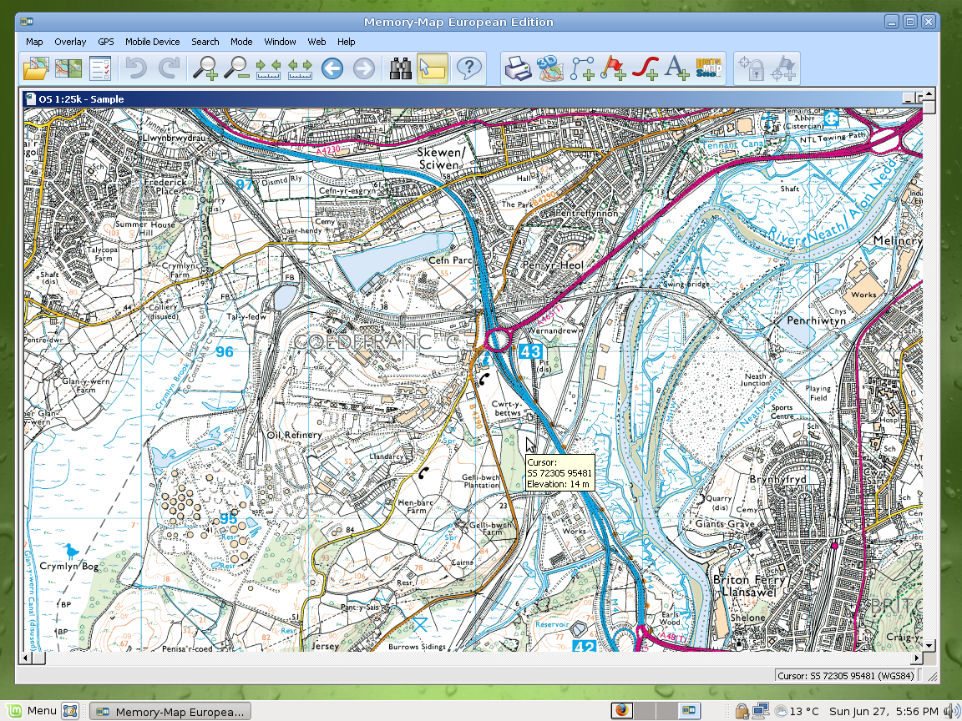Screen dimensions: 962x721
Task: Open the GPS menu
Action: click(x=106, y=42)
